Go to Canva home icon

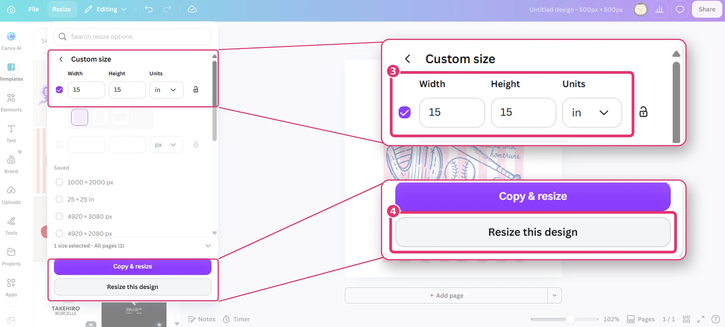click(11, 9)
